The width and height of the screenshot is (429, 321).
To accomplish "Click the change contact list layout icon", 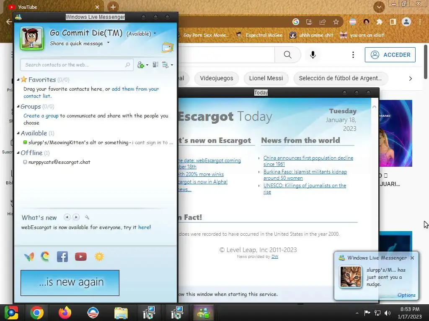I will pyautogui.click(x=155, y=65).
